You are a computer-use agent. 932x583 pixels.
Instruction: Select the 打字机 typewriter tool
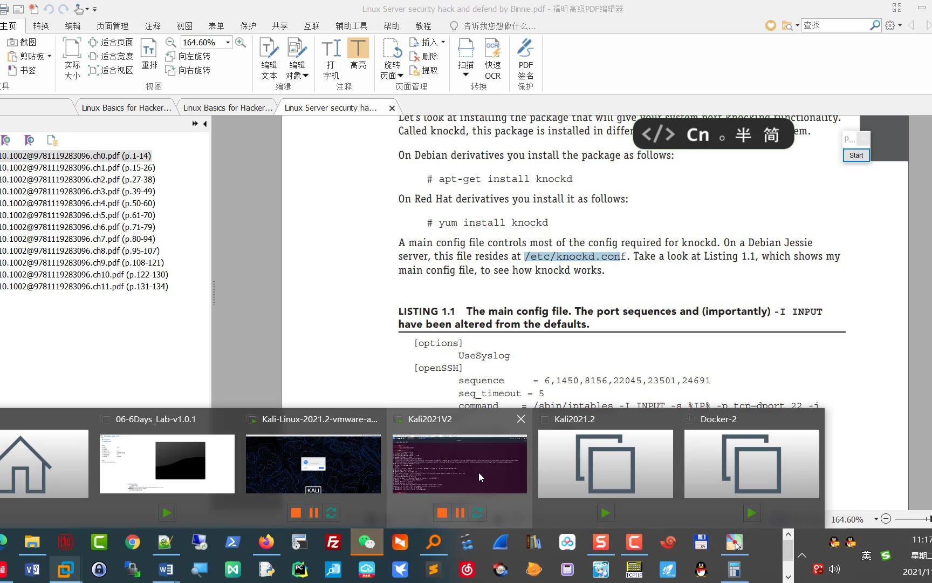(331, 58)
